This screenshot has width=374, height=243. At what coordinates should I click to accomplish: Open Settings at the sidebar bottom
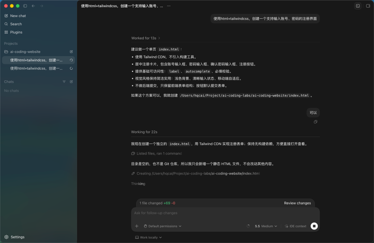tap(15, 237)
